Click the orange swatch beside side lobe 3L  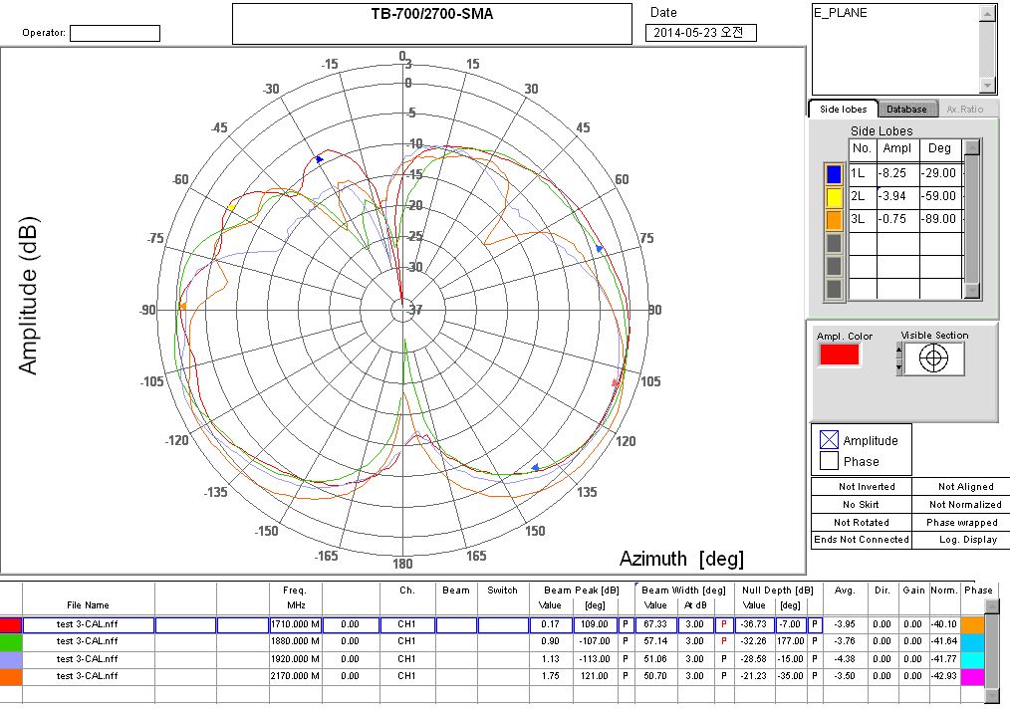tap(834, 220)
